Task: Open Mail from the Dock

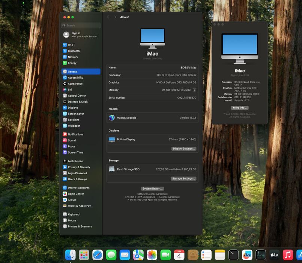Action: [x=125, y=255]
